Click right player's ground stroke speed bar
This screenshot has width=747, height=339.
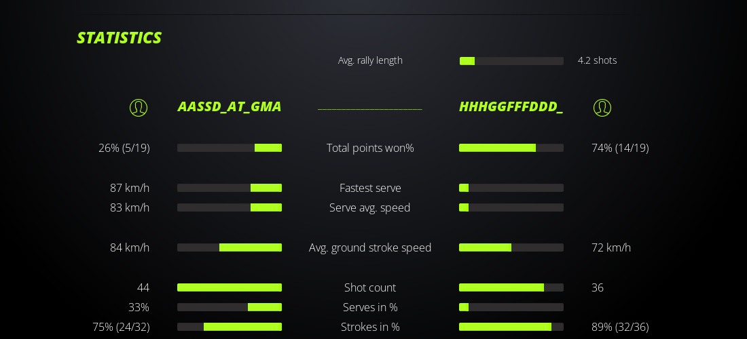[511, 247]
